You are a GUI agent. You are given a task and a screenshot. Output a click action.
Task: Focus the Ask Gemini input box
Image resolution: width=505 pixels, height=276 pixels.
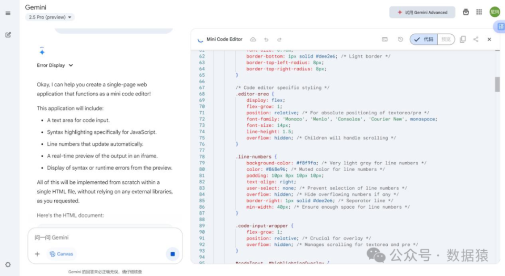point(105,238)
